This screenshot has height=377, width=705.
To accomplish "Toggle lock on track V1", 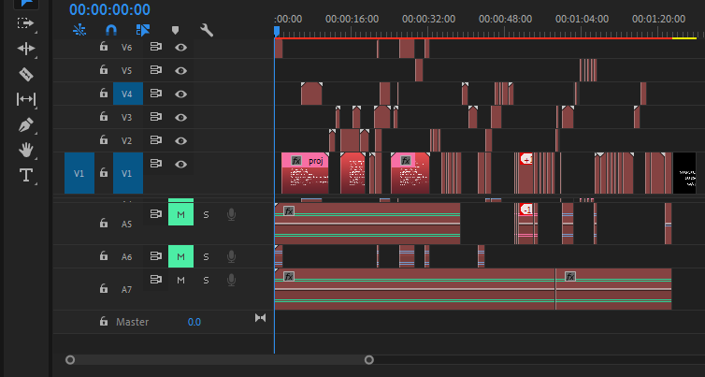I will tap(104, 173).
